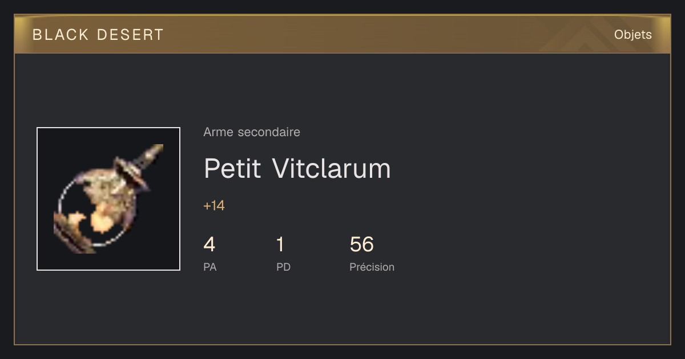Viewport: 685px width, 359px height.
Task: Open the Objets link in the header
Action: pos(633,35)
